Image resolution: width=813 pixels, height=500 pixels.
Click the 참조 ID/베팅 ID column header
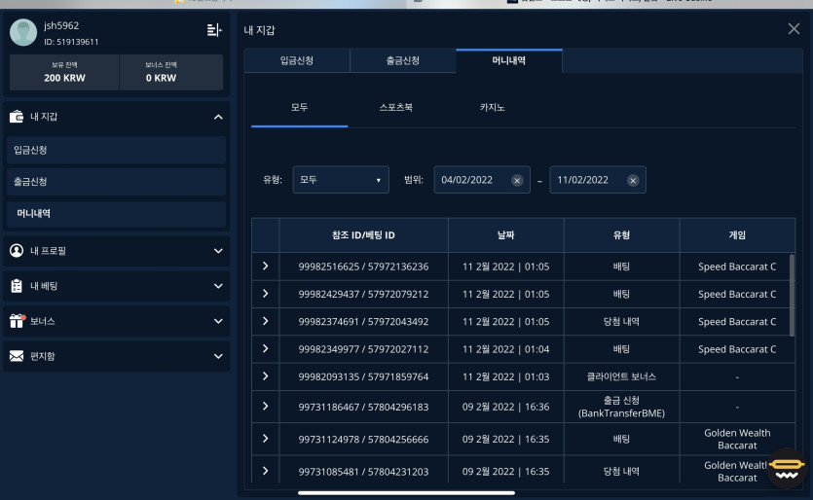pos(363,235)
